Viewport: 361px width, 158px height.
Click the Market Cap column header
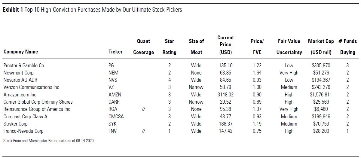click(x=321, y=47)
